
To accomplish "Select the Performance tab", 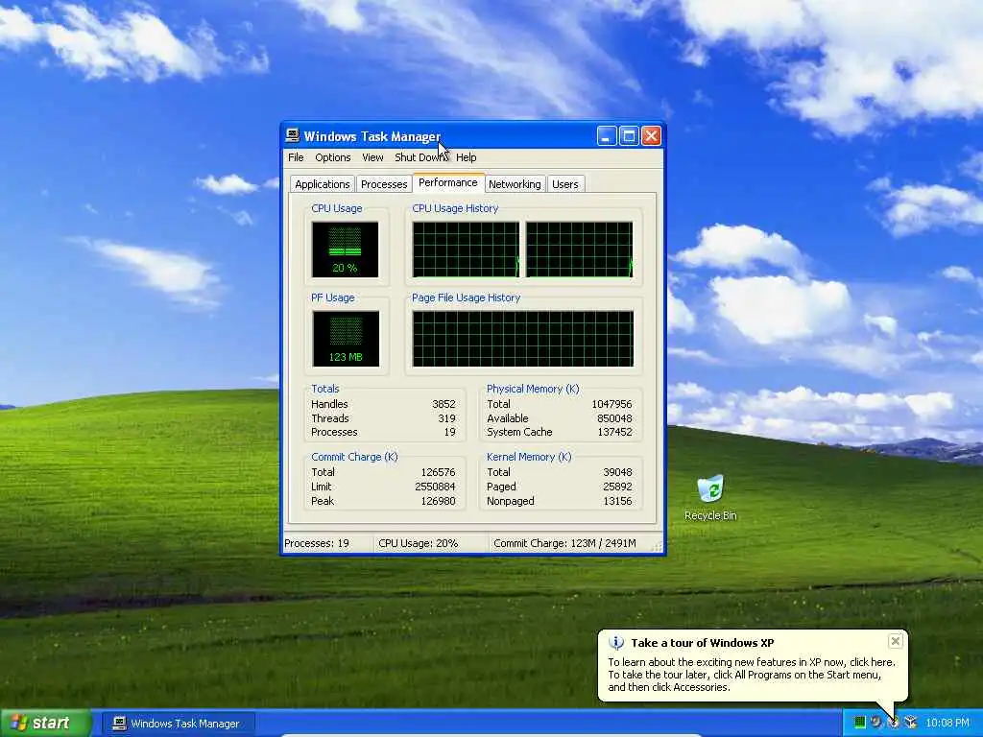I will (x=448, y=182).
